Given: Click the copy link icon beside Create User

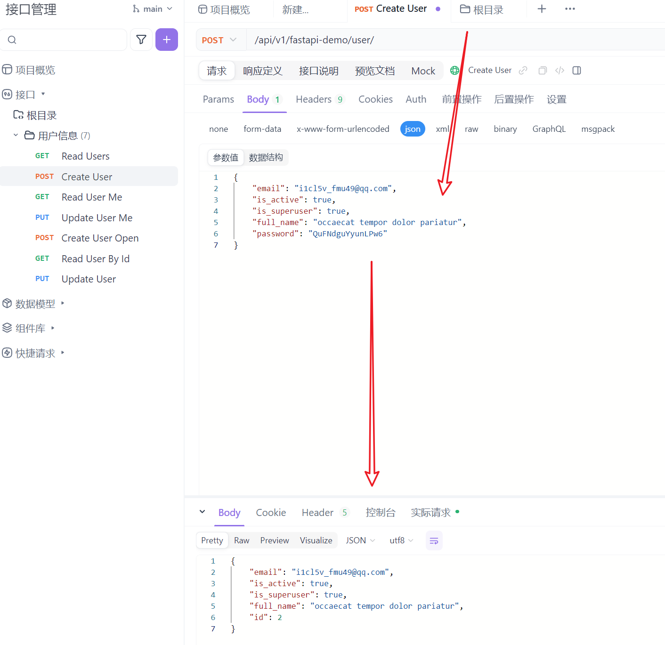Looking at the screenshot, I should click(523, 71).
